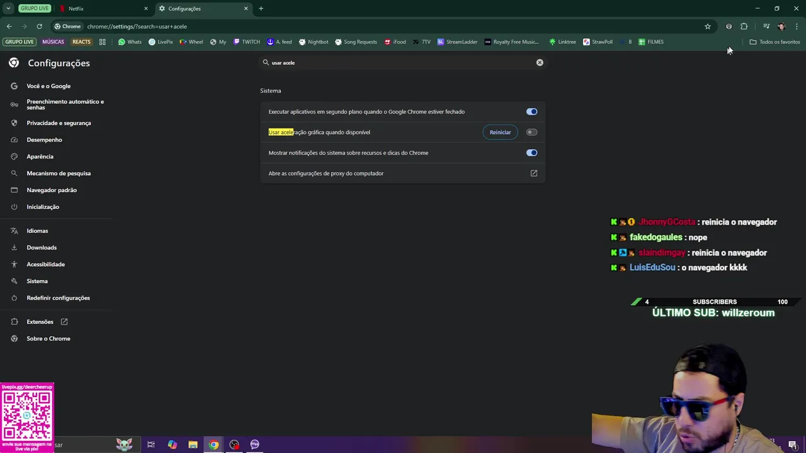This screenshot has height=453, width=806.
Task: Toggle 'Mostrar notificações do sistema' switch
Action: 531,153
